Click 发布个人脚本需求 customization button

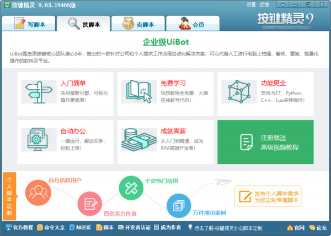[268, 196]
